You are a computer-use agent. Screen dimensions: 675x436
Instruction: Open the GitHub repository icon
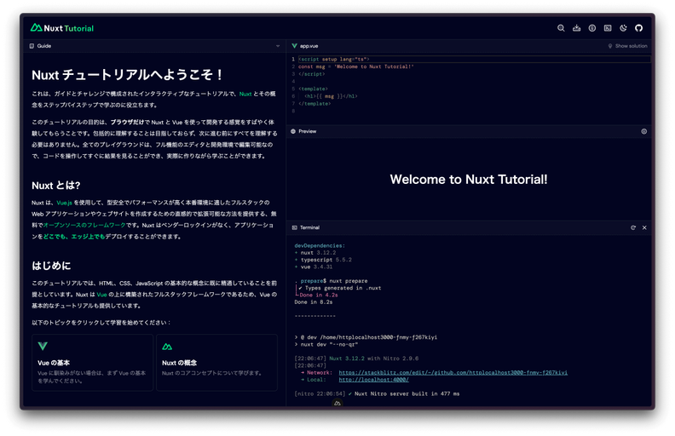638,28
